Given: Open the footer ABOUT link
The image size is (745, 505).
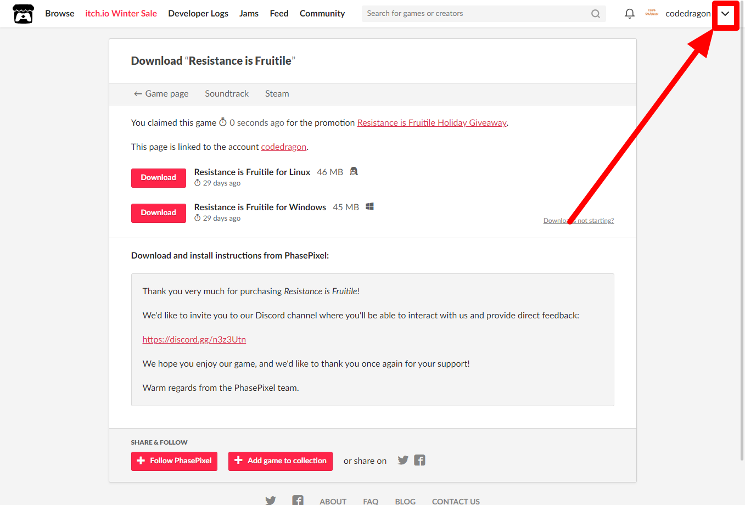Looking at the screenshot, I should coord(333,501).
